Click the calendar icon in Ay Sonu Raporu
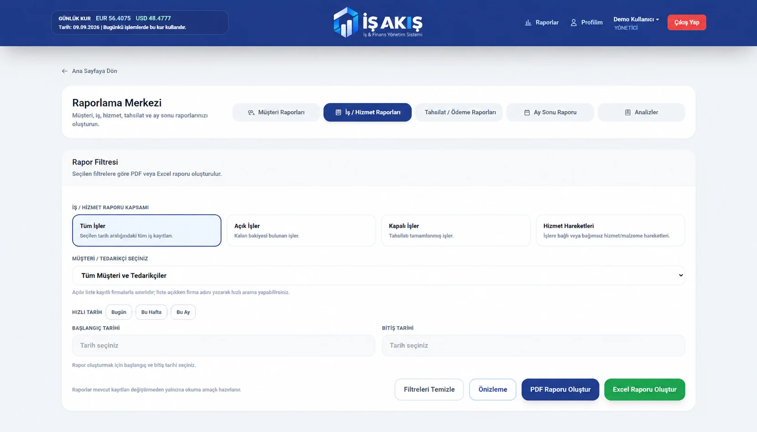This screenshot has width=757, height=432. click(527, 113)
